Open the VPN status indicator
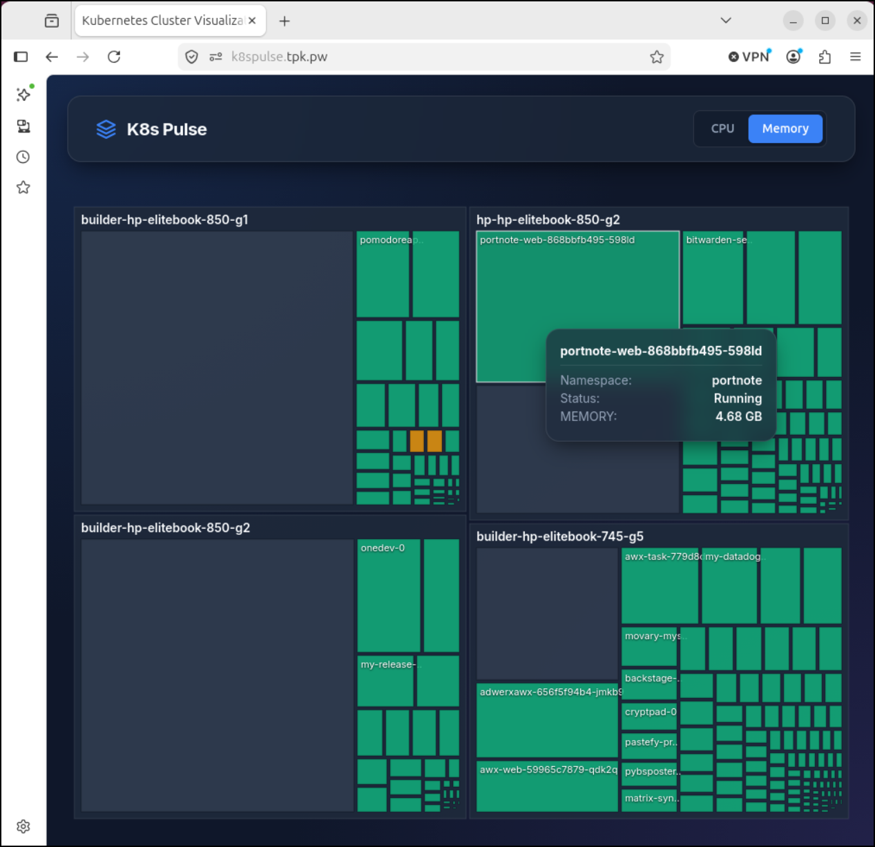The height and width of the screenshot is (847, 875). click(749, 57)
